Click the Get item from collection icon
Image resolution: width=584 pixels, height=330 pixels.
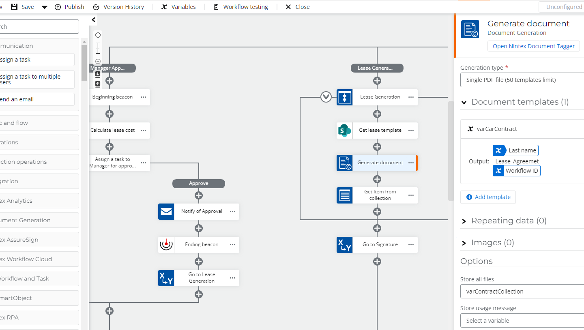pos(345,195)
